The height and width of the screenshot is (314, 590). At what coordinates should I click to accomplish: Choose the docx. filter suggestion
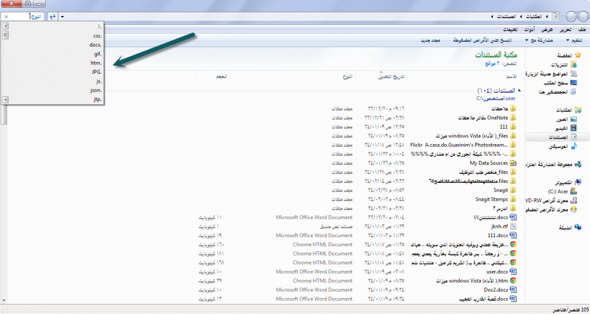click(x=96, y=45)
